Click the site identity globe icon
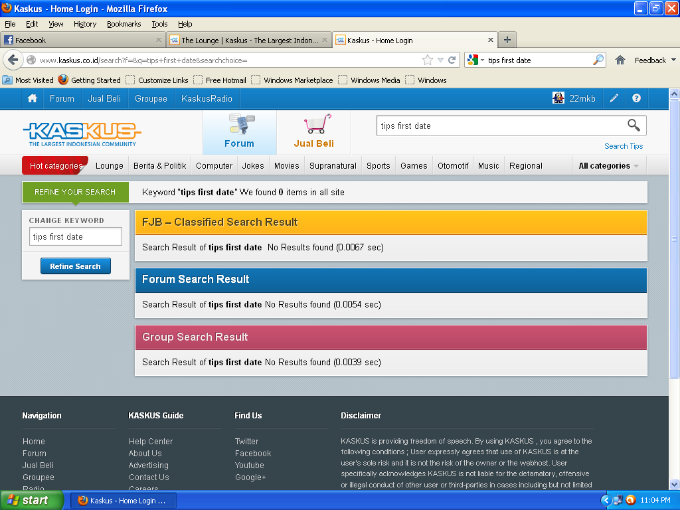The height and width of the screenshot is (510, 680). point(31,60)
